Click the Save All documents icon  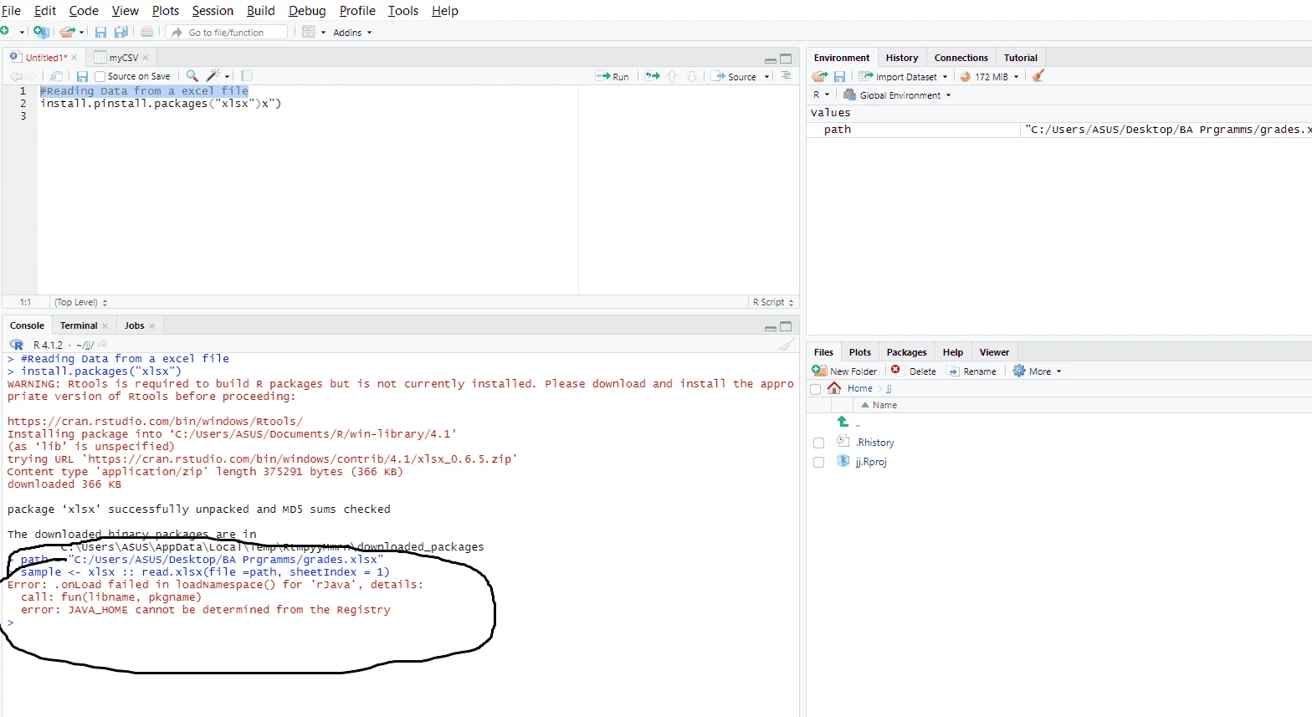coord(120,32)
